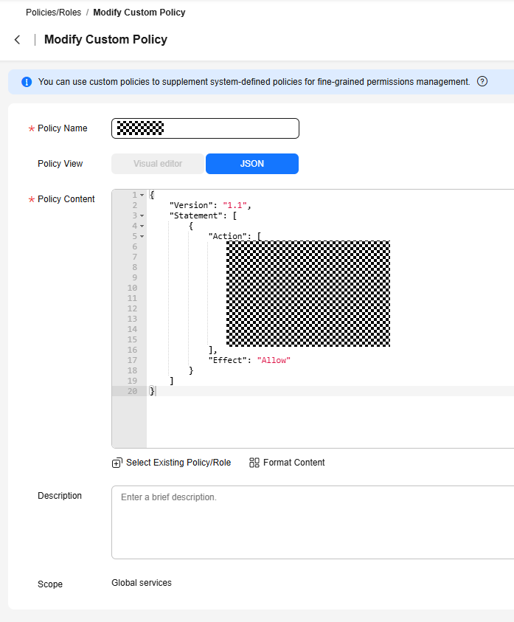Image resolution: width=514 pixels, height=622 pixels.
Task: Collapse the object fold on line 4
Action: 142,226
